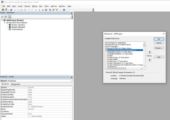Switch to the Categorized properties tab
This screenshot has height=120, width=170.
click(x=15, y=84)
